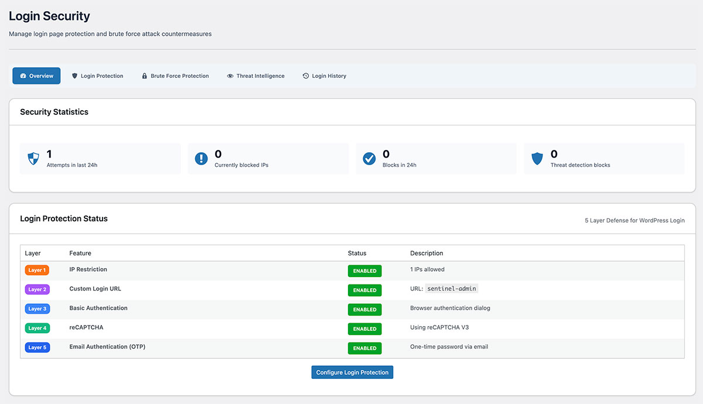Viewport: 703px width, 404px height.
Task: Click the 'Blocks in 24h' label
Action: pos(400,165)
